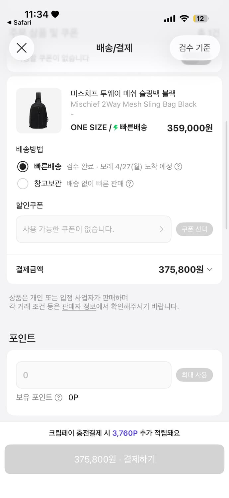Tap the battery indicator showing 12

[x=200, y=19]
